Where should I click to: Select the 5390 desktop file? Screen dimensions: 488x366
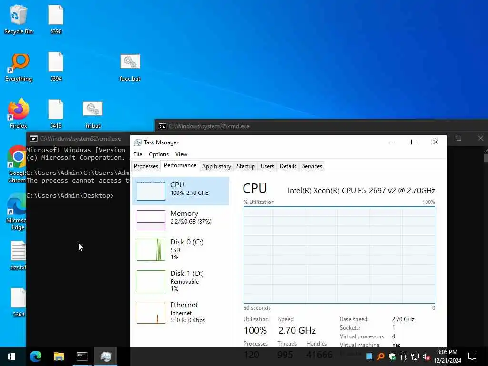click(56, 19)
